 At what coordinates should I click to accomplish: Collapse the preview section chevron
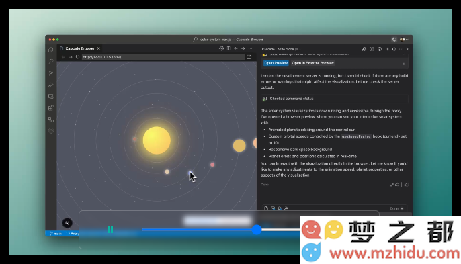click(x=404, y=54)
